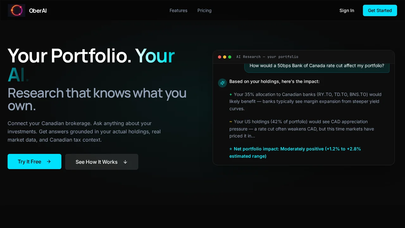The width and height of the screenshot is (405, 228).
Task: Click the 'AI Research — your portfolio' title
Action: pyautogui.click(x=267, y=57)
